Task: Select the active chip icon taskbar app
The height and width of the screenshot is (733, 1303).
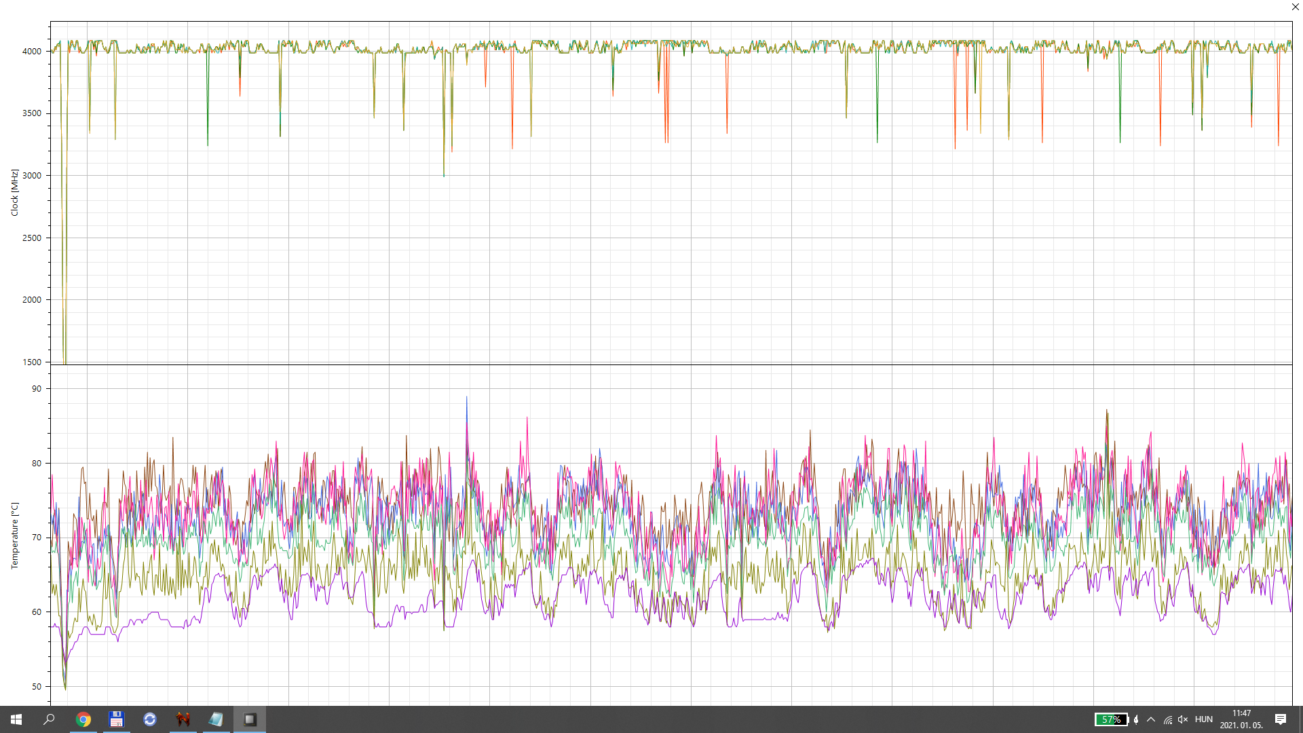Action: (250, 719)
